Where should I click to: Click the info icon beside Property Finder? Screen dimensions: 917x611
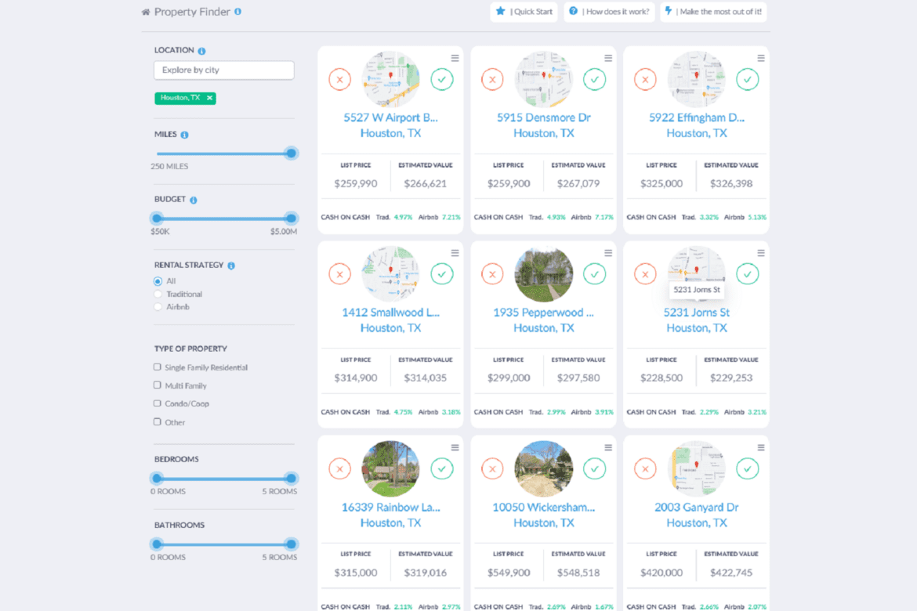(237, 12)
